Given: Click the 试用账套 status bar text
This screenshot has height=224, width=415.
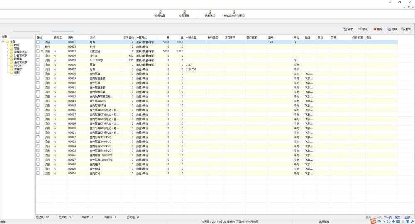Looking at the screenshot, I should click(x=324, y=222).
